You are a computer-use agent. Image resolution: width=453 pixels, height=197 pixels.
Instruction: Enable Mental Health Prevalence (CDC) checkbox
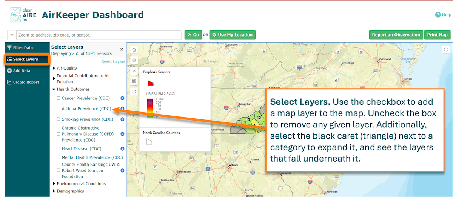(x=59, y=157)
